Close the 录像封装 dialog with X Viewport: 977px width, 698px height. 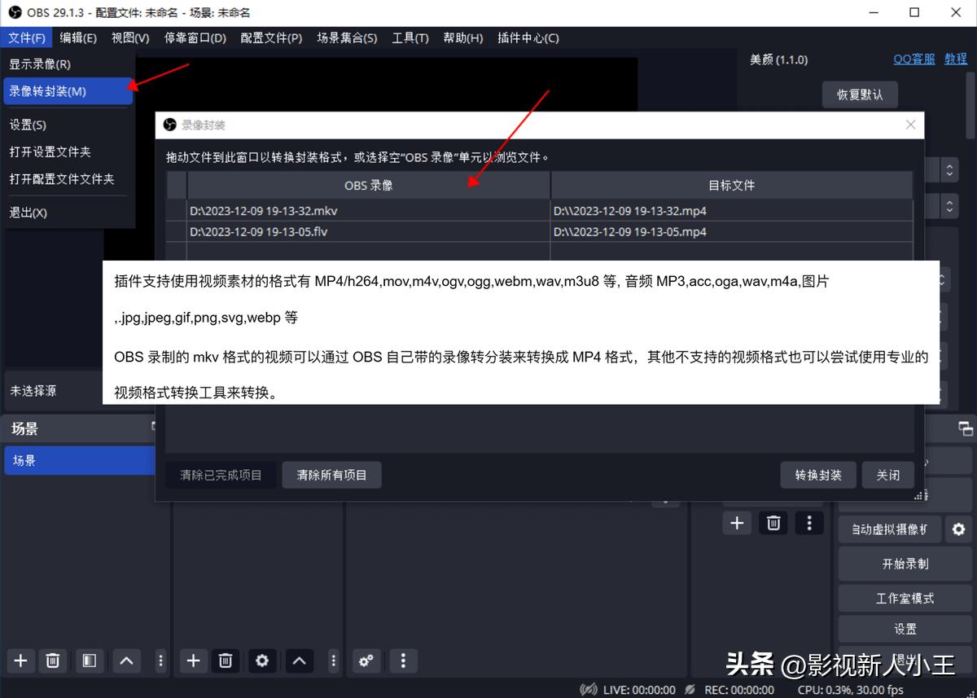coord(910,125)
